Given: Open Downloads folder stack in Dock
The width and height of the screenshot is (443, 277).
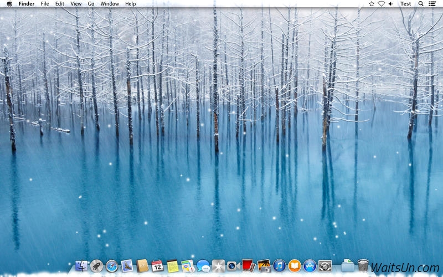Looking at the screenshot, I should [348, 265].
